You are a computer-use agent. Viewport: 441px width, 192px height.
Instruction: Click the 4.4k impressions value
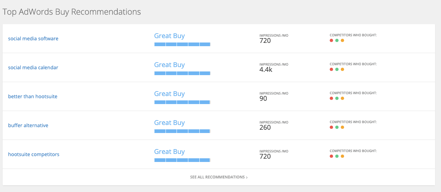(266, 70)
